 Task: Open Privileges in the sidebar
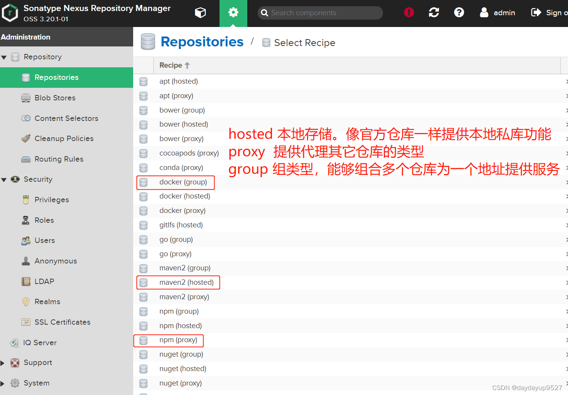[x=67, y=200]
